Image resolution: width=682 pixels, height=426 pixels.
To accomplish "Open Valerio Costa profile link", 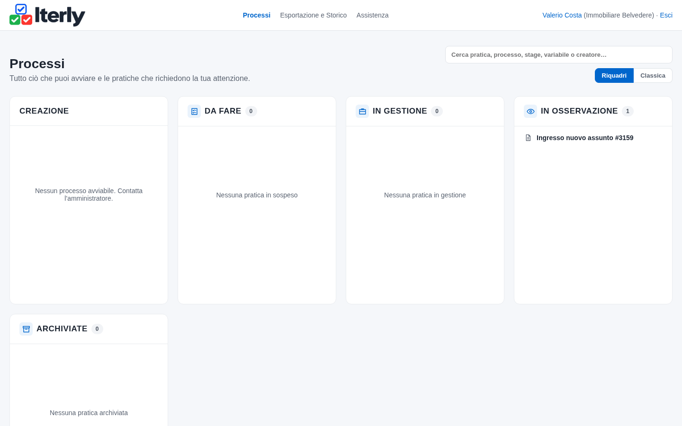I will click(x=562, y=15).
